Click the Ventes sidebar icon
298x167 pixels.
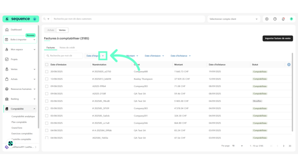pyautogui.click(x=7, y=69)
